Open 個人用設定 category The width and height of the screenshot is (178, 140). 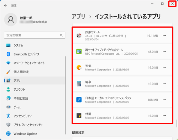35,72
